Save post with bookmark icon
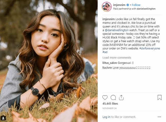166x122 pixels. (160, 98)
